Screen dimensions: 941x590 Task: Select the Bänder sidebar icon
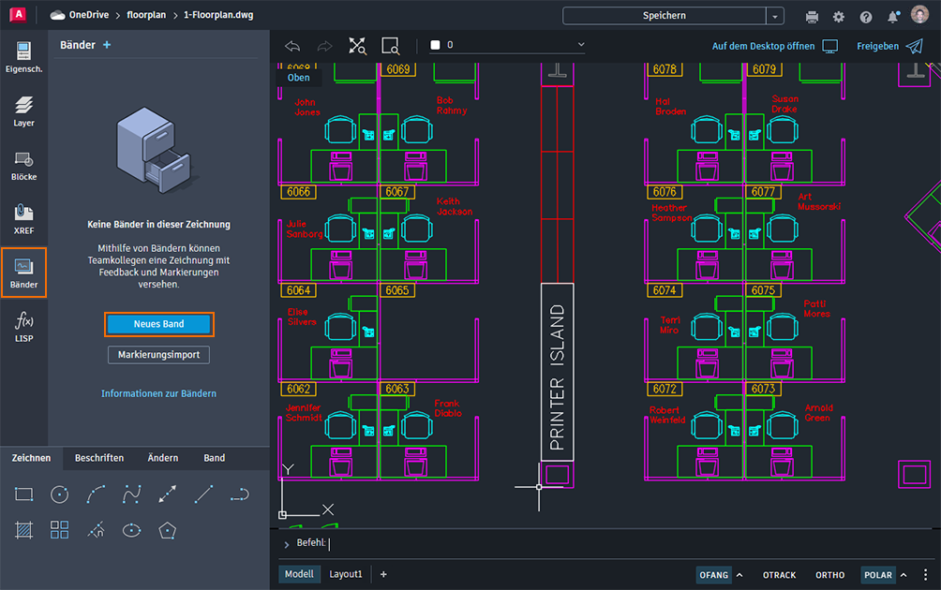(23, 273)
